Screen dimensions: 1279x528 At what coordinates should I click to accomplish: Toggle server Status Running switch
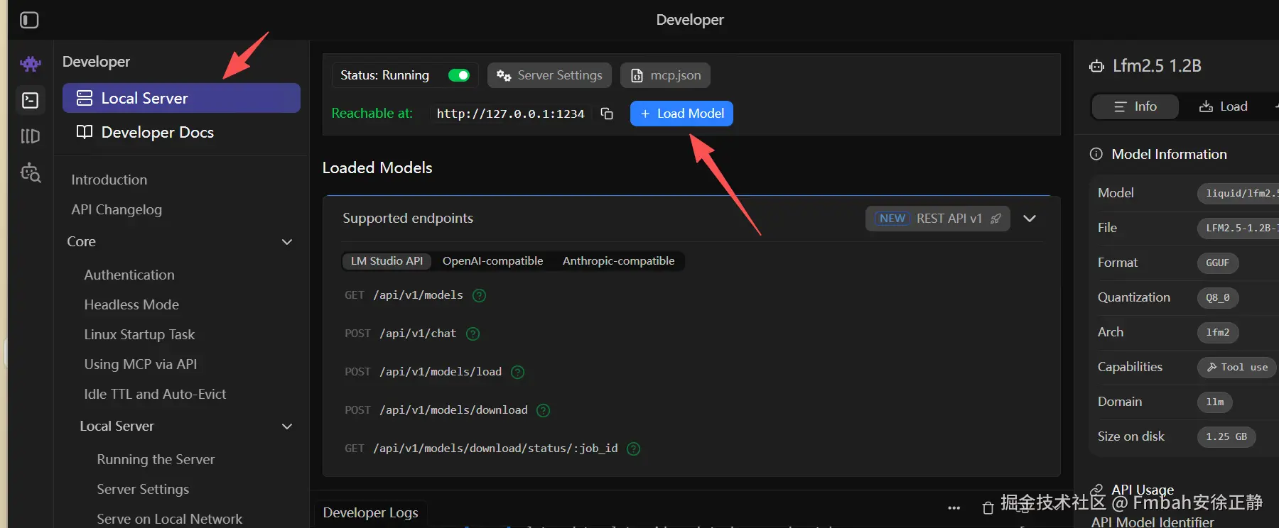tap(459, 75)
